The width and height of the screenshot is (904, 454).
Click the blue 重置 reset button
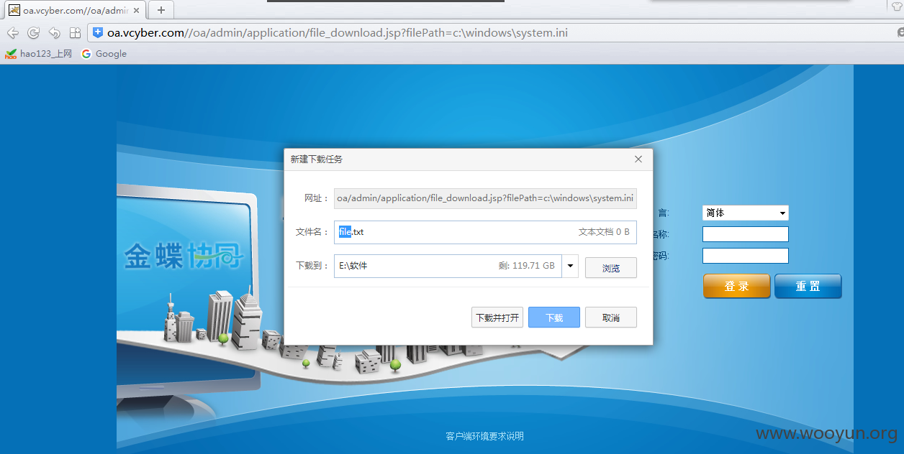pyautogui.click(x=808, y=286)
